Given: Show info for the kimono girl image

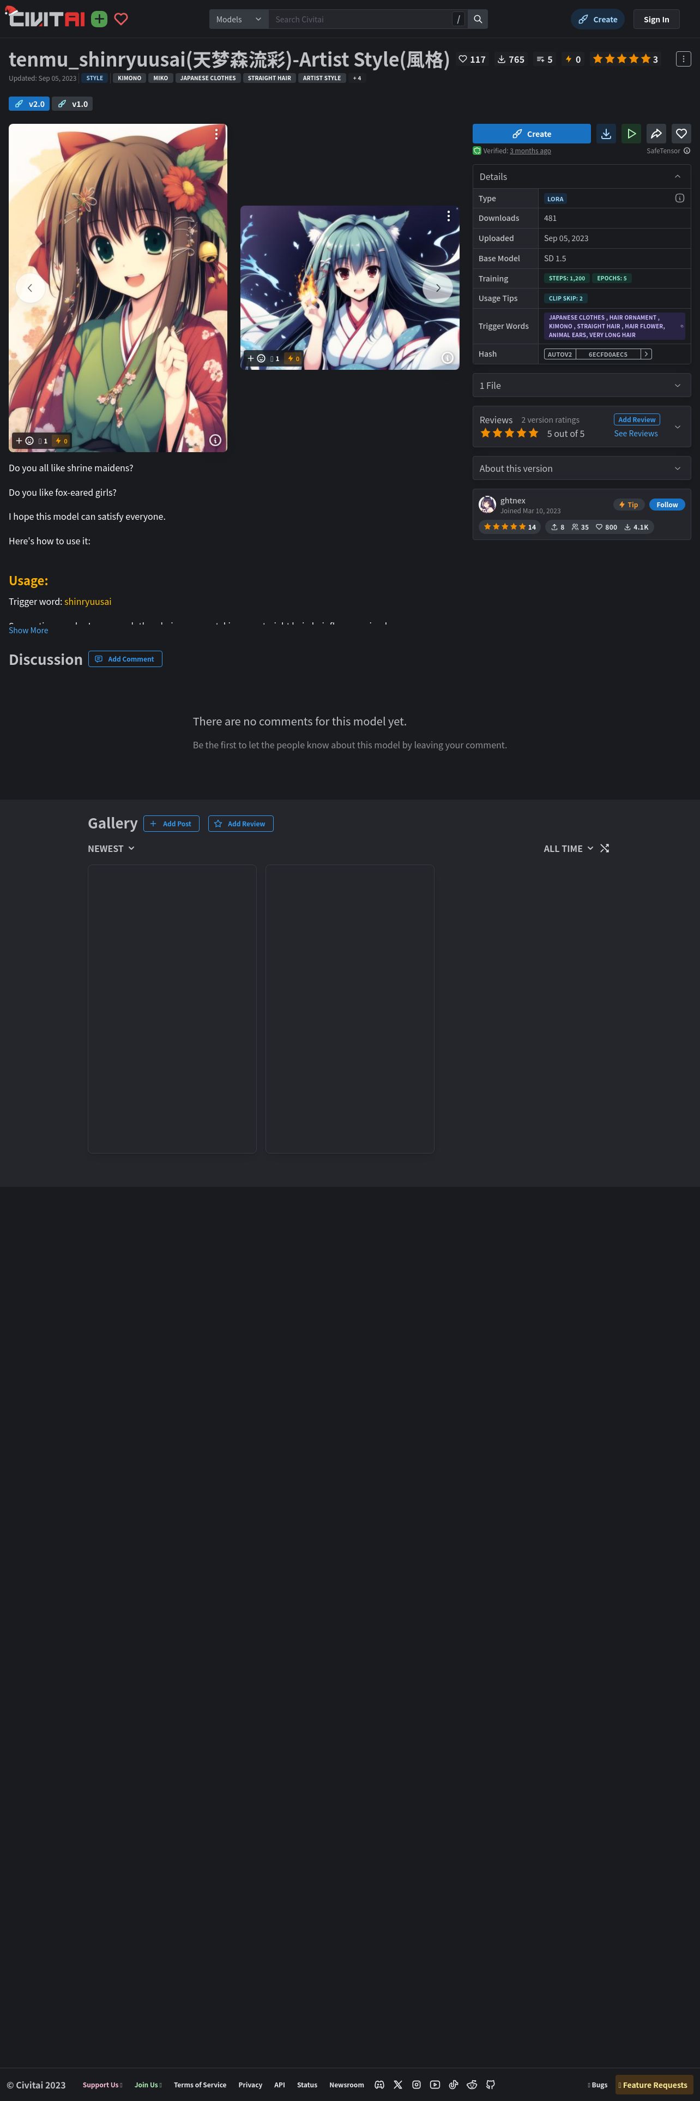Looking at the screenshot, I should (215, 440).
